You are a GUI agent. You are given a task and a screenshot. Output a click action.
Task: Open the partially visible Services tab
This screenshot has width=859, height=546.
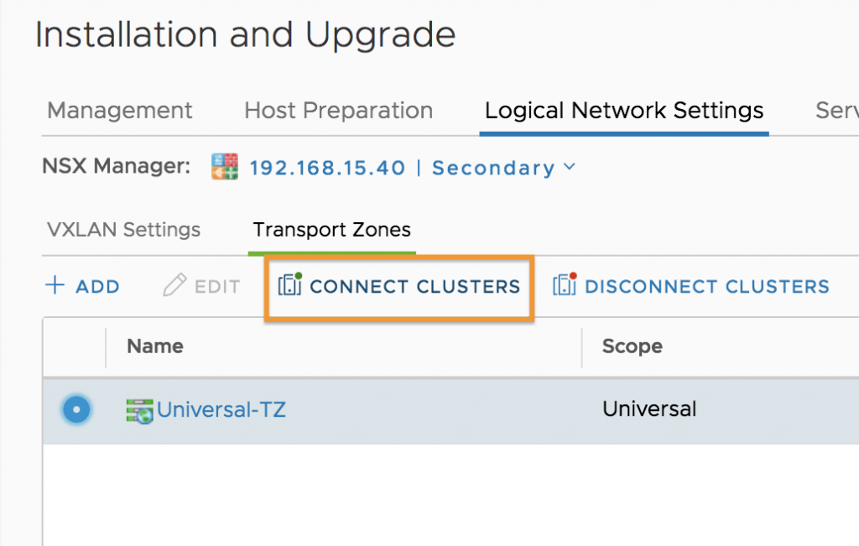pos(837,111)
